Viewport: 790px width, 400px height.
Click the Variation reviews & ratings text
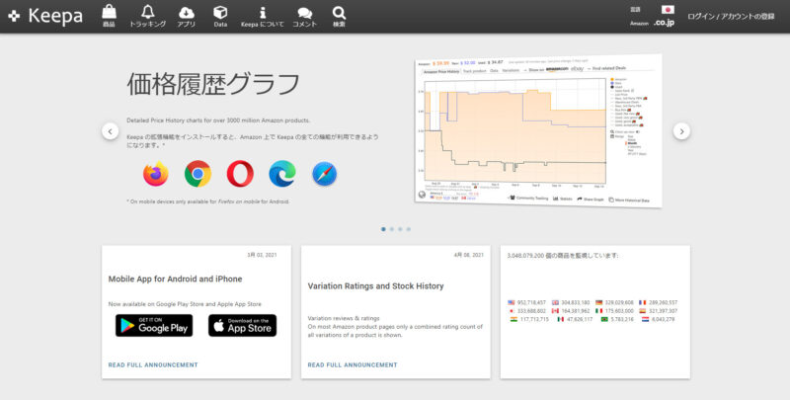tap(344, 318)
